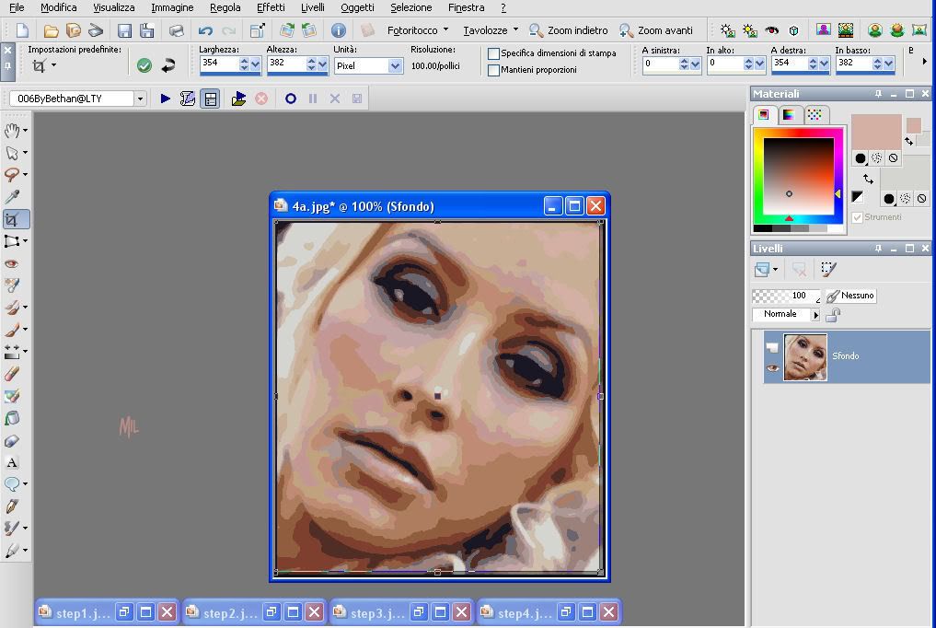Click the open folder icon in the toolbar
This screenshot has height=628, width=936.
click(x=52, y=30)
